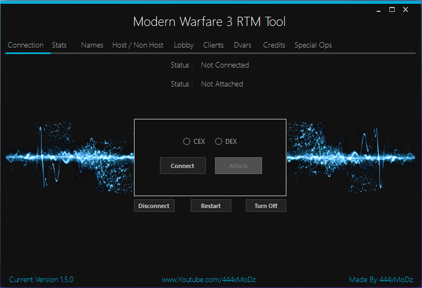Click the Modern Warfare 3 RTM Tool title
The height and width of the screenshot is (288, 422).
(209, 22)
